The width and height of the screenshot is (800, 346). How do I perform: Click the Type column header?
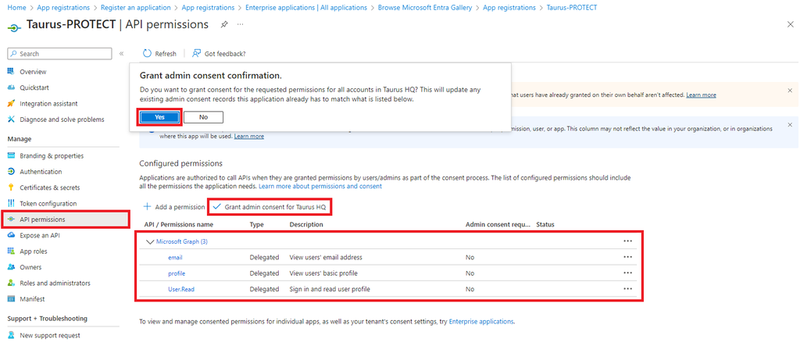pos(256,224)
